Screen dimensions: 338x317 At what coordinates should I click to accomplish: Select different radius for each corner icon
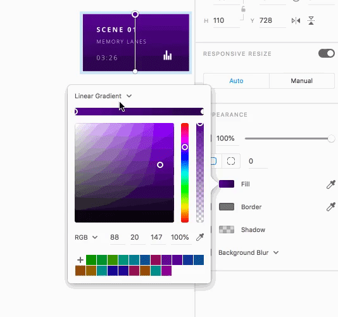pos(231,161)
